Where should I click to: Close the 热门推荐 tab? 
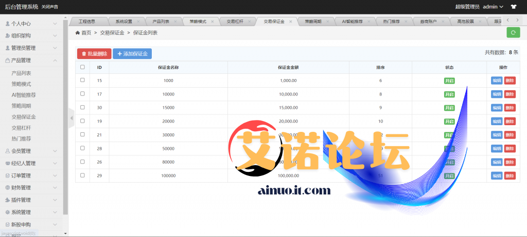(406, 22)
